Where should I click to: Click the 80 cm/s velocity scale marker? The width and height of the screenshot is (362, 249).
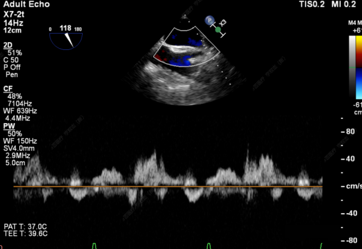point(350,132)
